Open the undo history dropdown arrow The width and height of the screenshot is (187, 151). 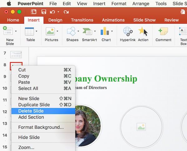[58, 12]
